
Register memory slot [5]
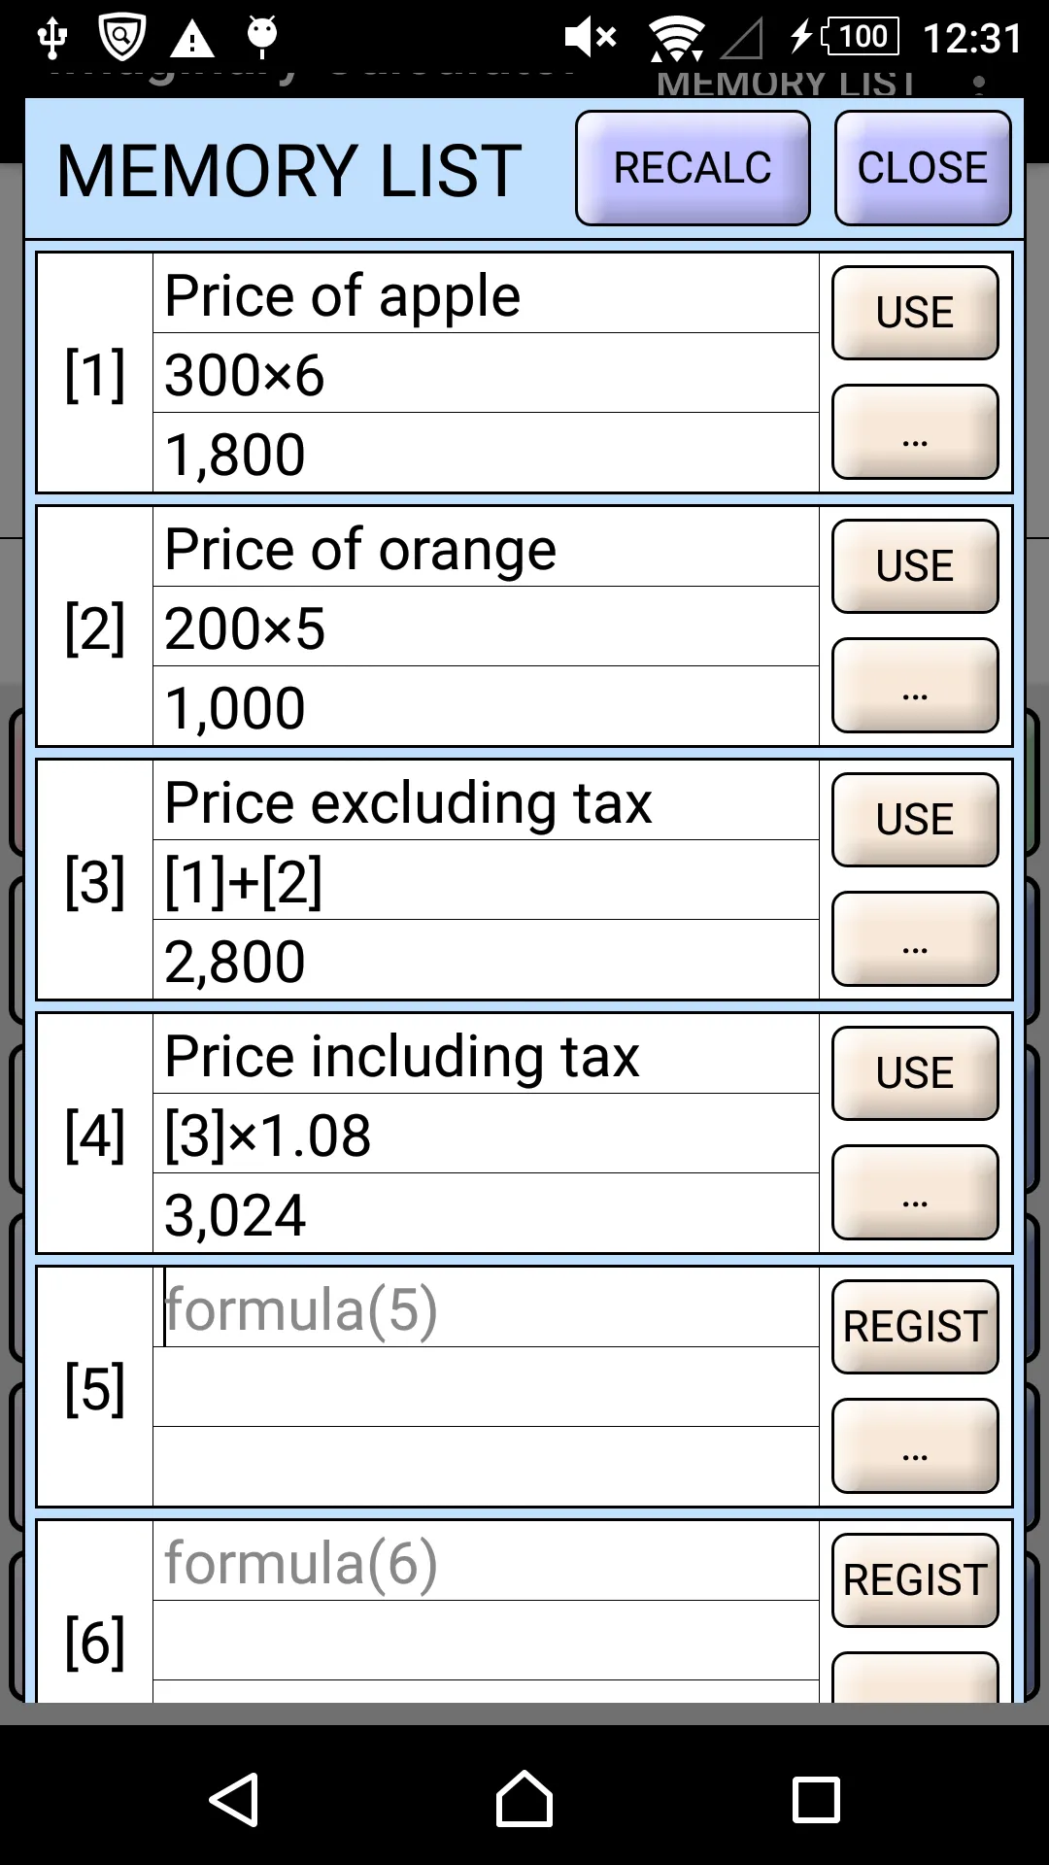point(915,1327)
